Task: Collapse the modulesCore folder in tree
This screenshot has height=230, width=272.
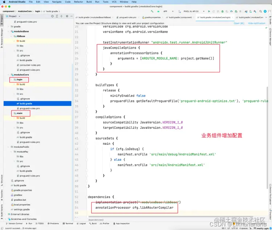Action: (8, 75)
